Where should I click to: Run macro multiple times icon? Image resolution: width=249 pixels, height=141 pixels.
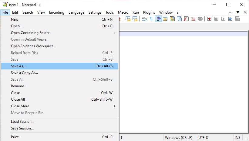pos(230,19)
